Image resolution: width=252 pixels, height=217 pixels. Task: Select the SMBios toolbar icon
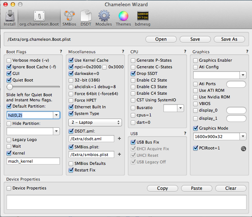coord(69,18)
